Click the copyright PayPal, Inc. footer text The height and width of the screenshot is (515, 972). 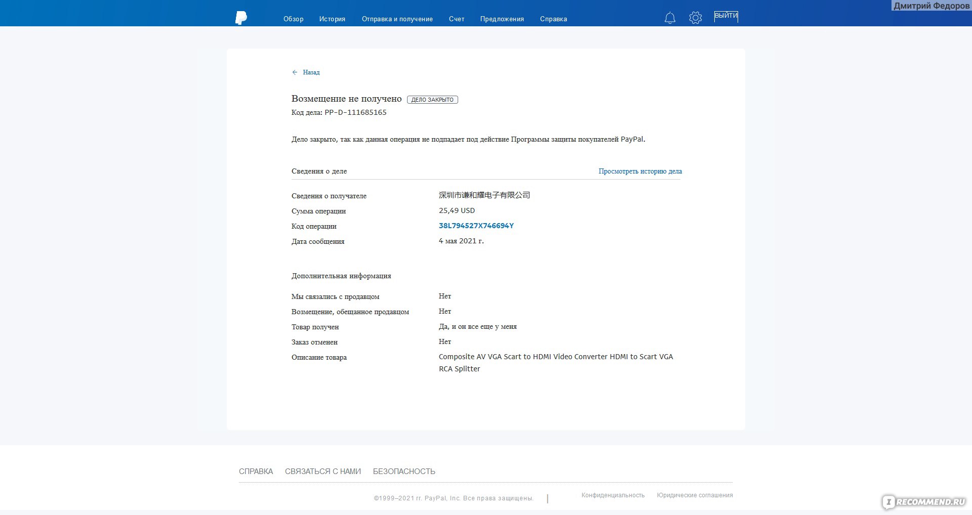454,498
